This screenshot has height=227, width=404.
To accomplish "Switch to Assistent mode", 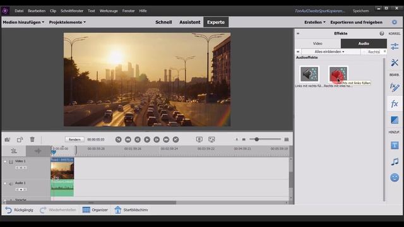I will [x=190, y=22].
